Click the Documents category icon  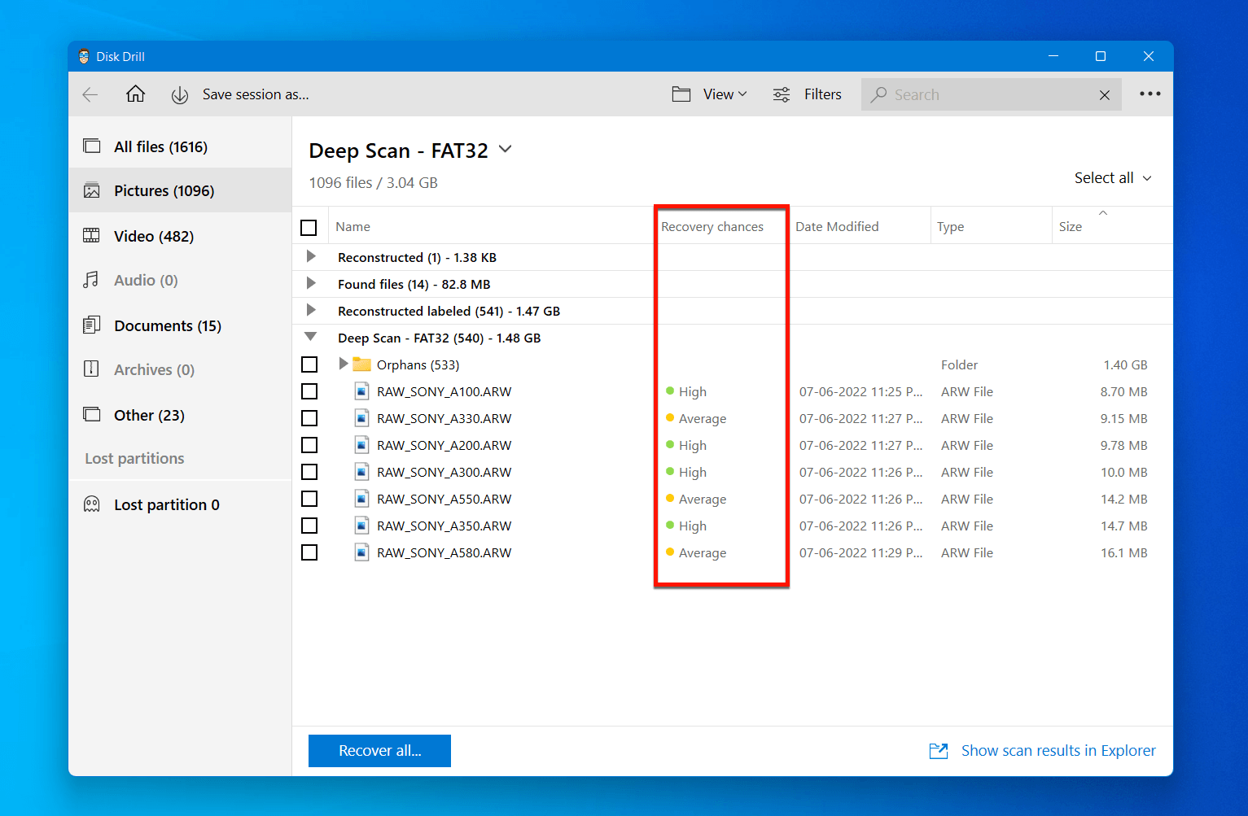(x=92, y=325)
